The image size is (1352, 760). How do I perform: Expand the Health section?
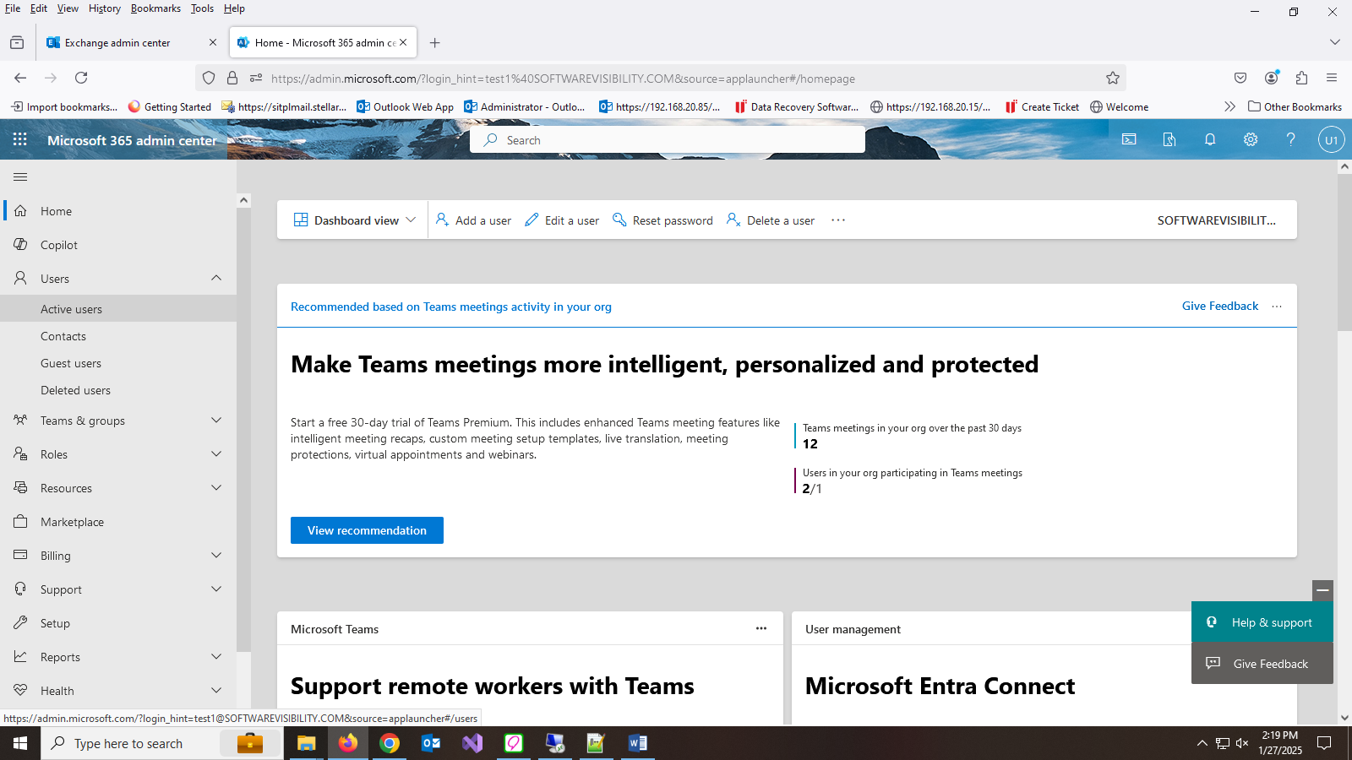tap(216, 691)
